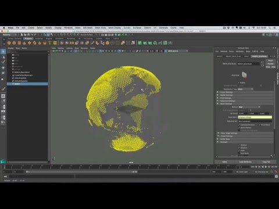Click the Distribute node icon in Attribute Editor
The image size is (279, 209).
point(244,75)
